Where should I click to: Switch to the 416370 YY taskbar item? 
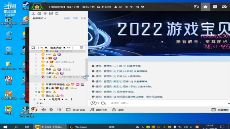pyautogui.click(x=49, y=127)
